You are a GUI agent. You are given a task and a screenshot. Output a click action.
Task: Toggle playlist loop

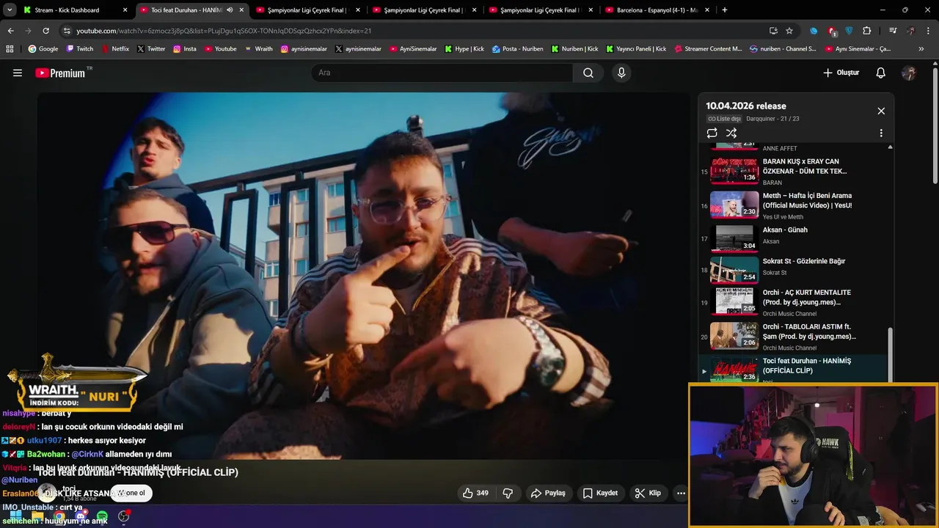coord(712,133)
